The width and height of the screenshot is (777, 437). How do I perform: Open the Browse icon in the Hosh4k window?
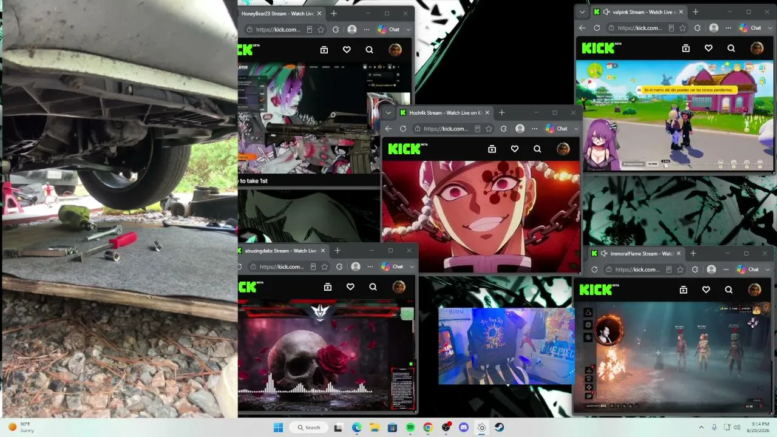(492, 149)
